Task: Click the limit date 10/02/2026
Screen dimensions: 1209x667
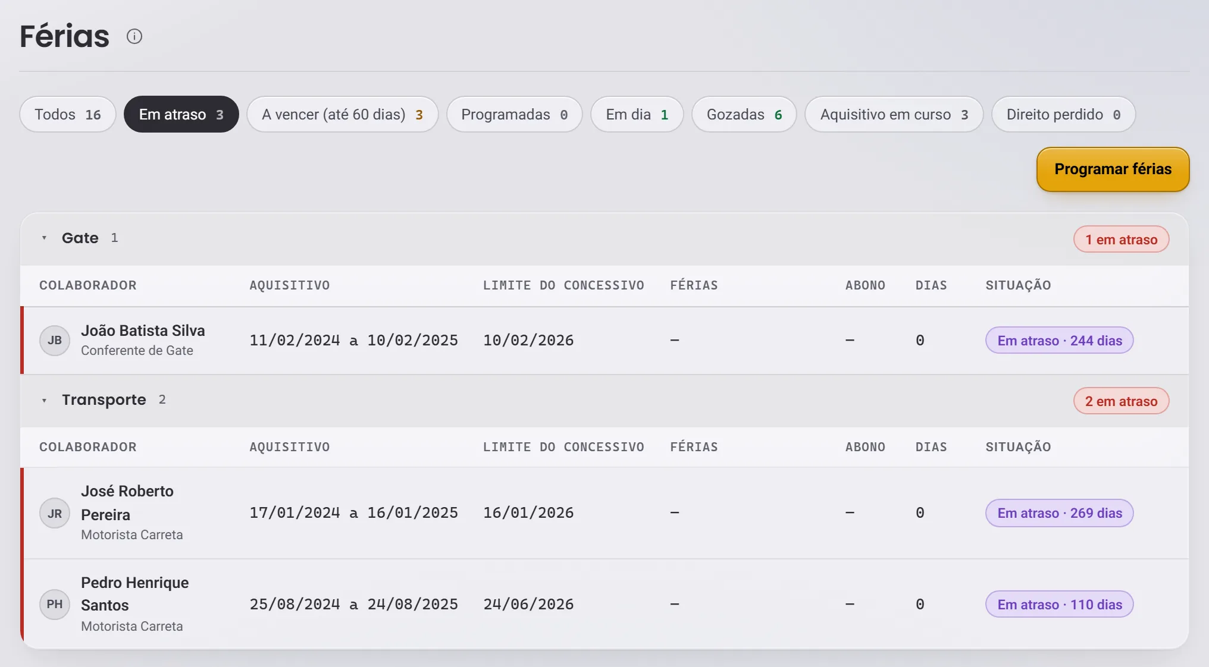Action: pos(528,341)
